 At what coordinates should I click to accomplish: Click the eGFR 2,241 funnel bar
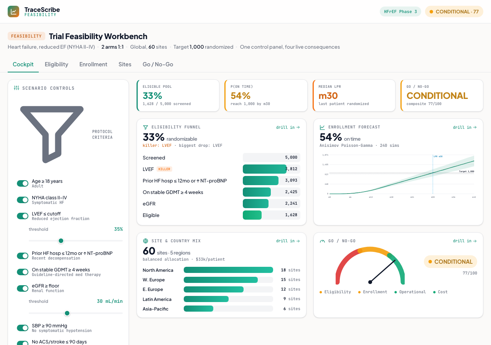pyautogui.click(x=256, y=204)
